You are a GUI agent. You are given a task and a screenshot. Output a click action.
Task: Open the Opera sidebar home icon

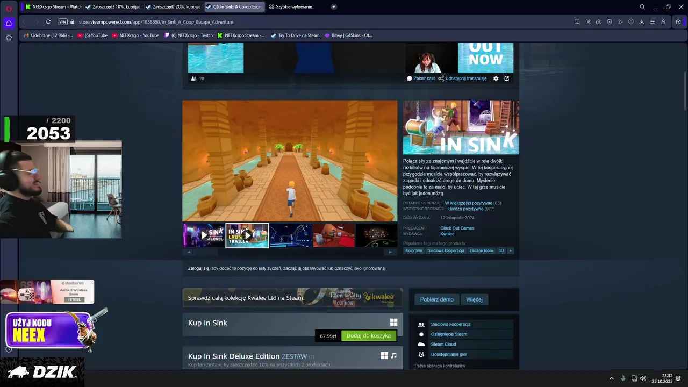[9, 23]
